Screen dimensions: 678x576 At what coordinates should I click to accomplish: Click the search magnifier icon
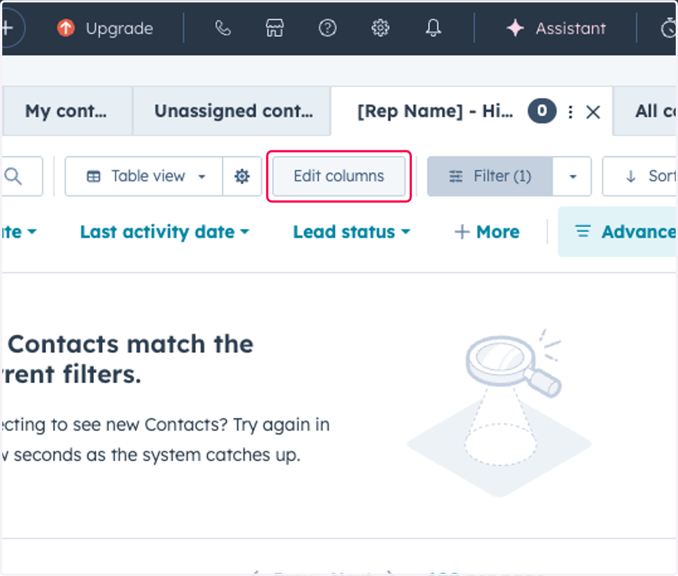tap(14, 176)
